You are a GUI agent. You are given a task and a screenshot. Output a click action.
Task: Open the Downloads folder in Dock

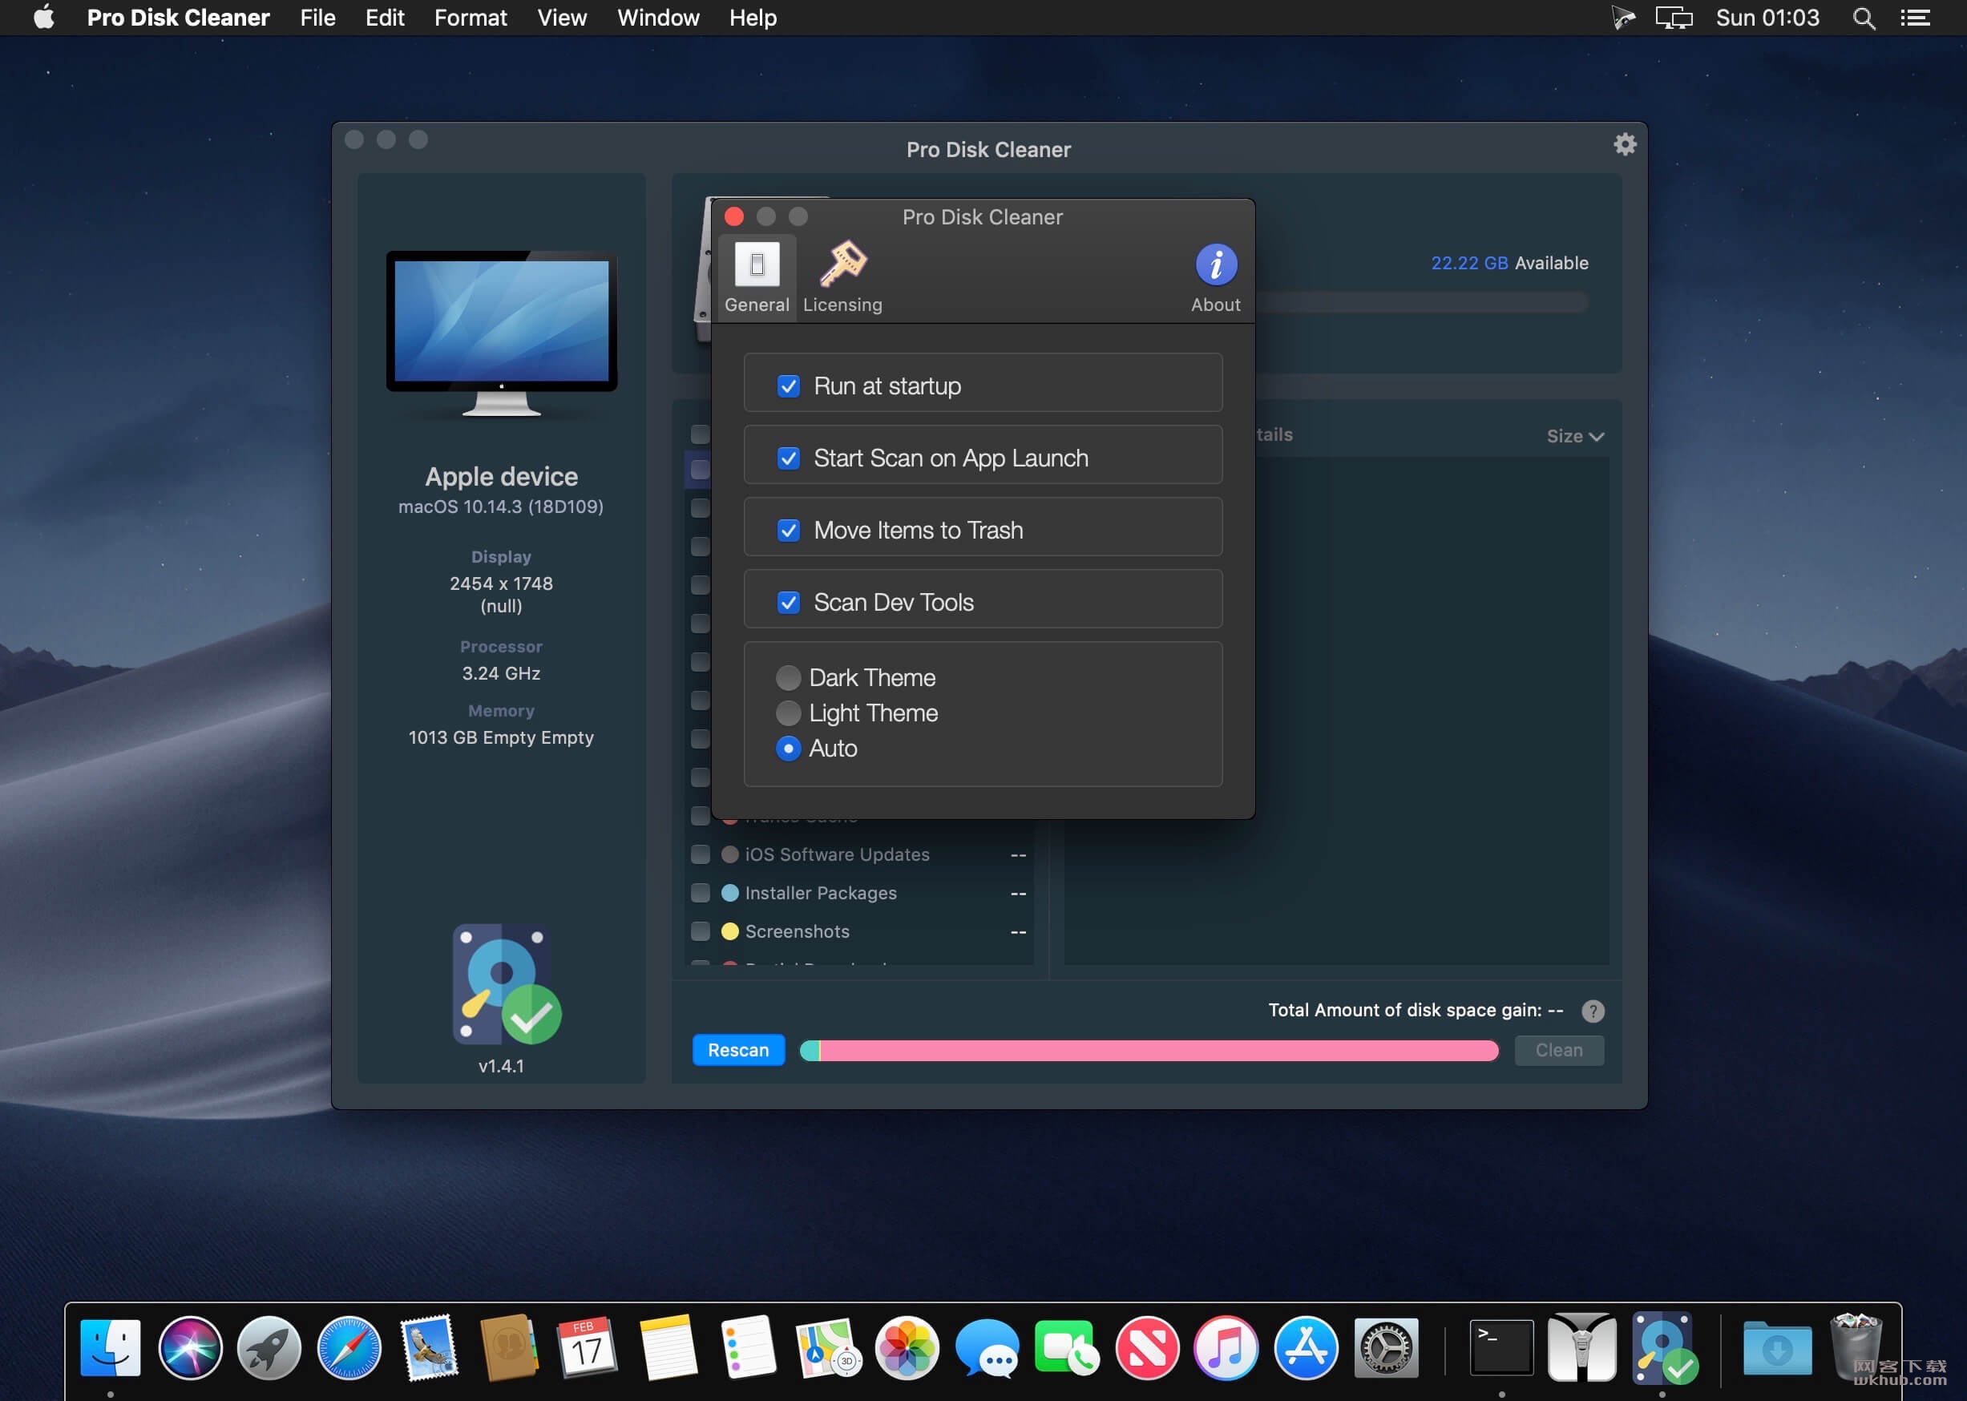click(x=1776, y=1346)
